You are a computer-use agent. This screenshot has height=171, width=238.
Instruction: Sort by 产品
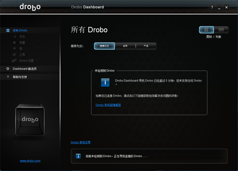[x=146, y=46]
